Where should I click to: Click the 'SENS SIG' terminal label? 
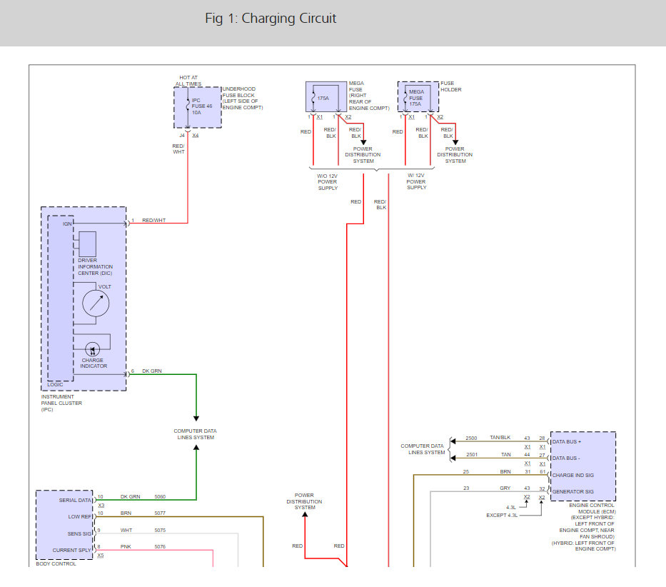[x=79, y=534]
